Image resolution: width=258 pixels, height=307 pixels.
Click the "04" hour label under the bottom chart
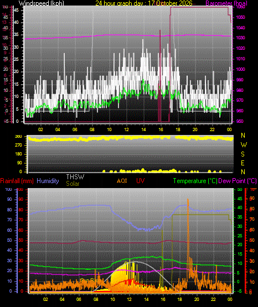(62, 299)
